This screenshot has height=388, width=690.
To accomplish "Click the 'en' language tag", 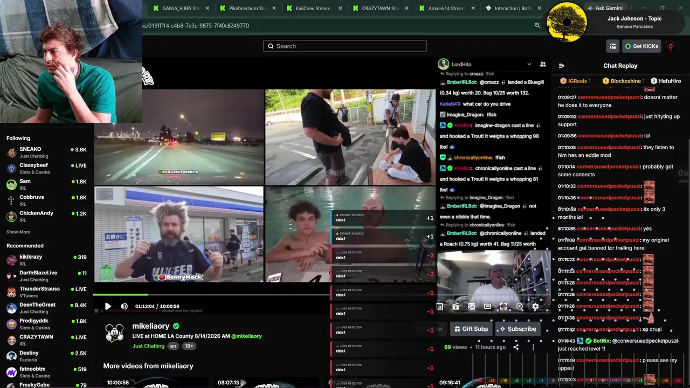I will point(173,346).
